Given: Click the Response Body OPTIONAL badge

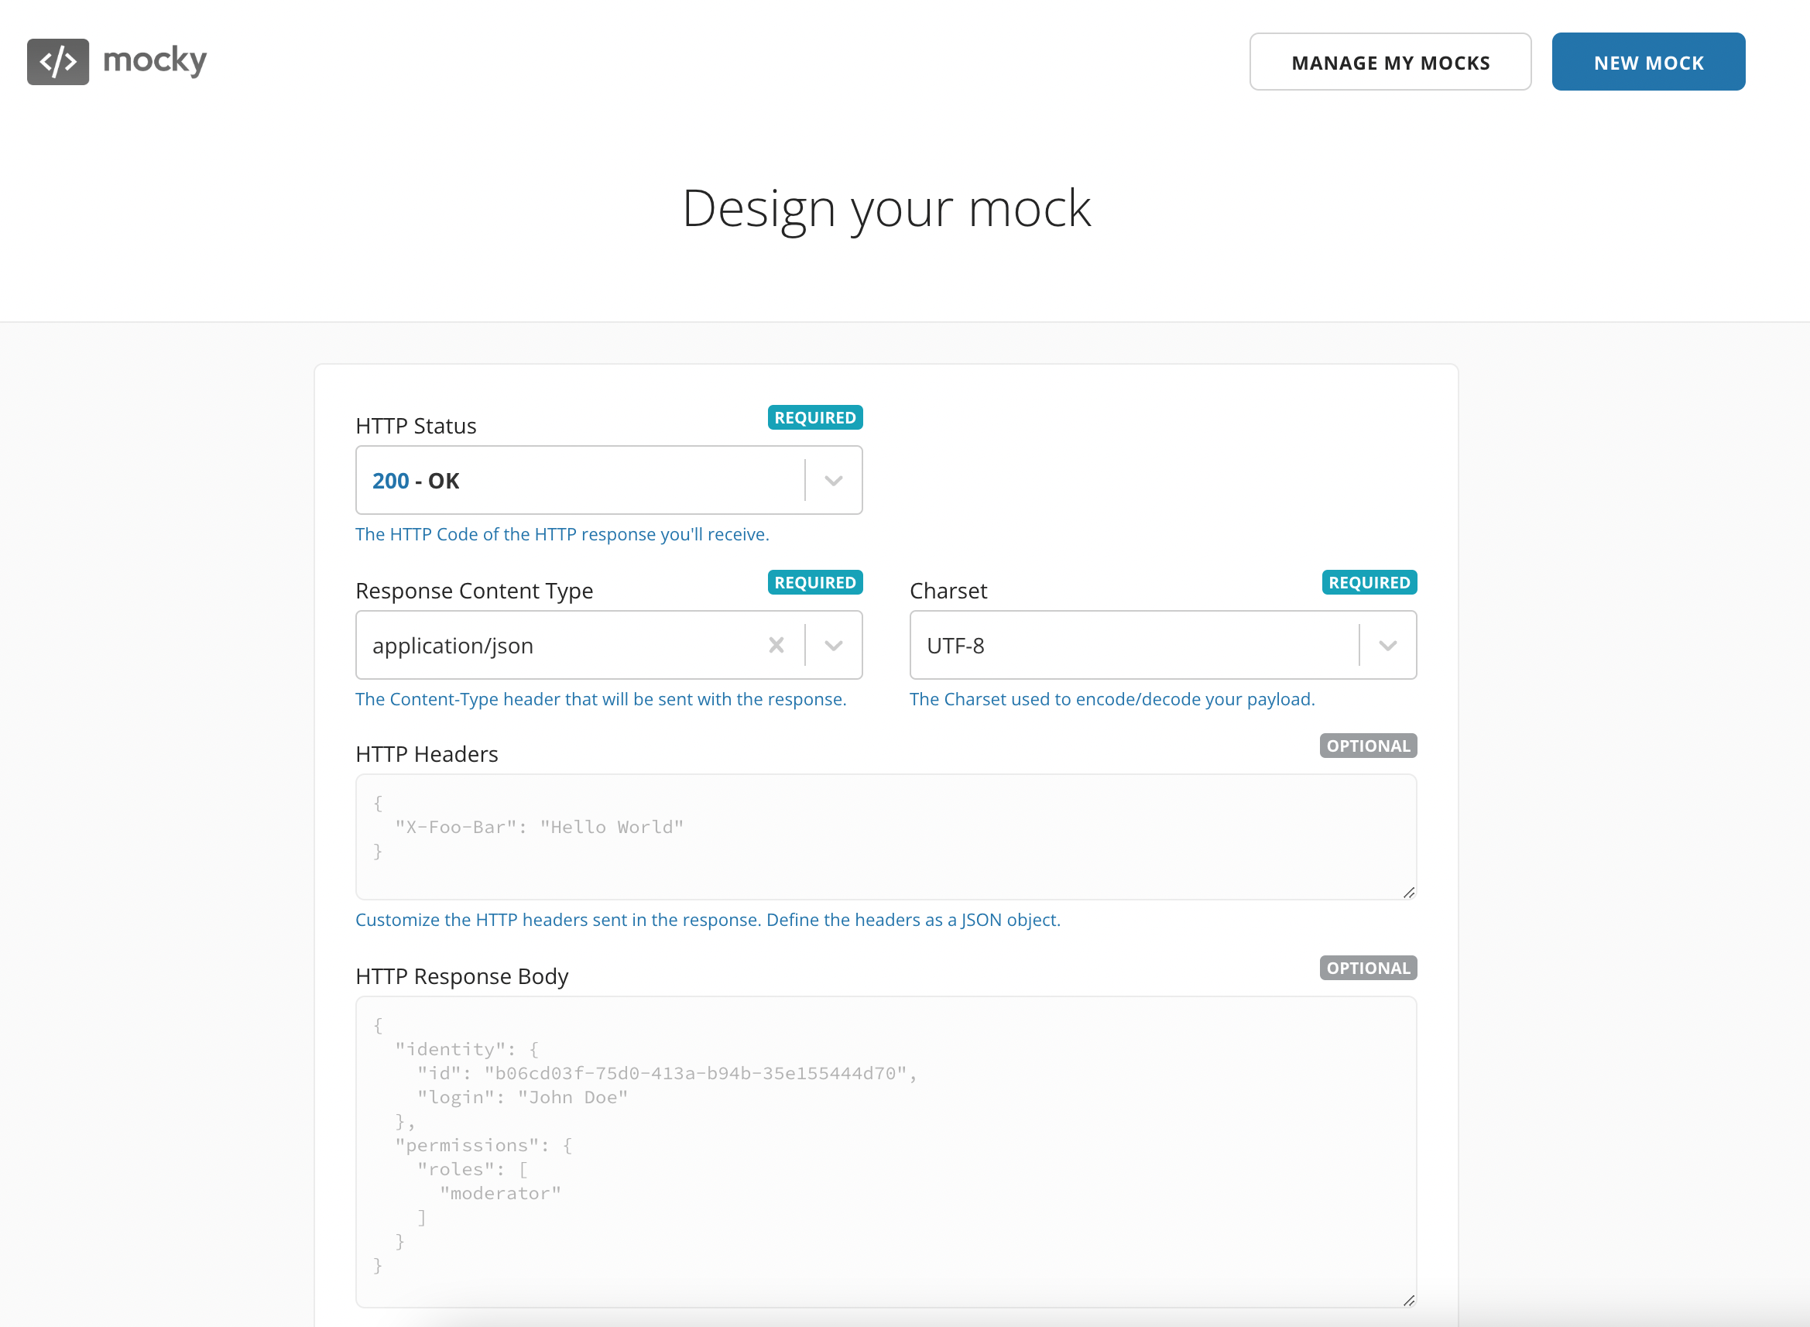Looking at the screenshot, I should tap(1367, 968).
